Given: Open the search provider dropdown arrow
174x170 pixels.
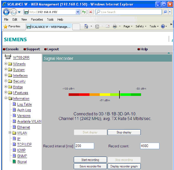Looking at the screenshot, I should [170, 12].
